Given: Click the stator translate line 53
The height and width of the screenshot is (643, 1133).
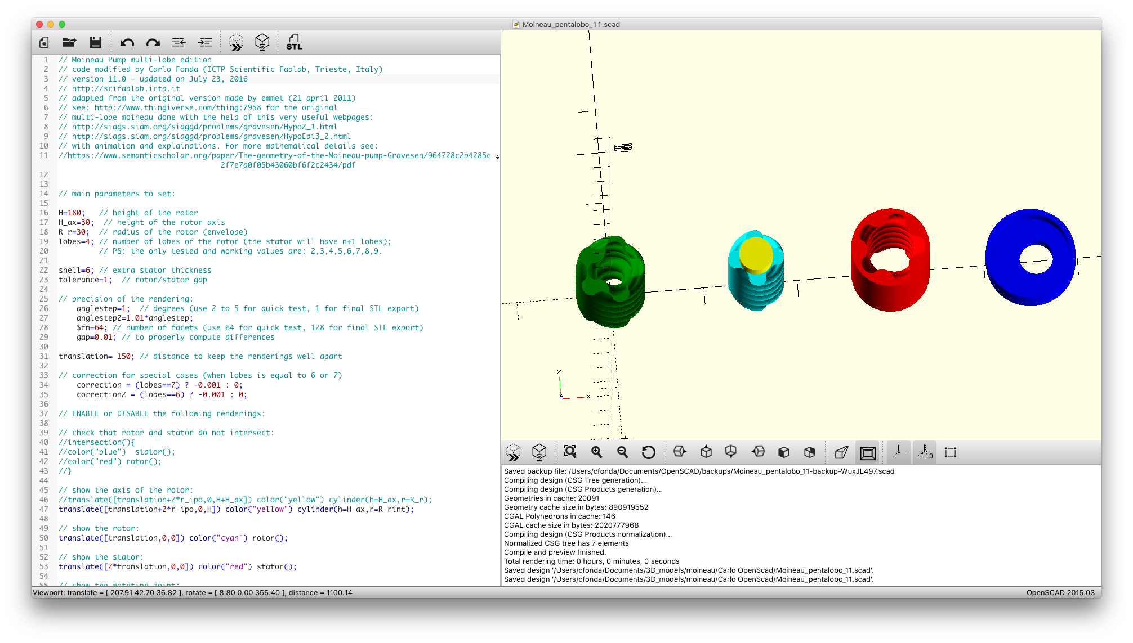Looking at the screenshot, I should (177, 566).
